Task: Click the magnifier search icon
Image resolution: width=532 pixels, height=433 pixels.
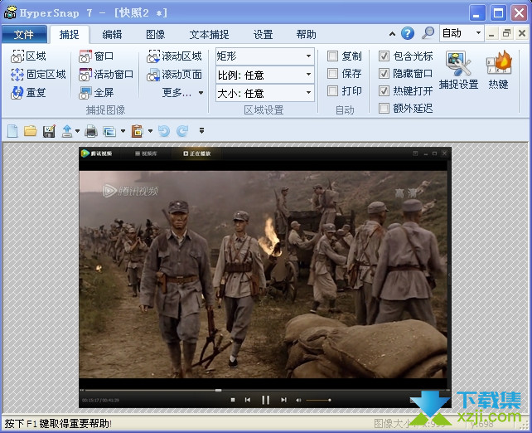Action: pos(428,33)
